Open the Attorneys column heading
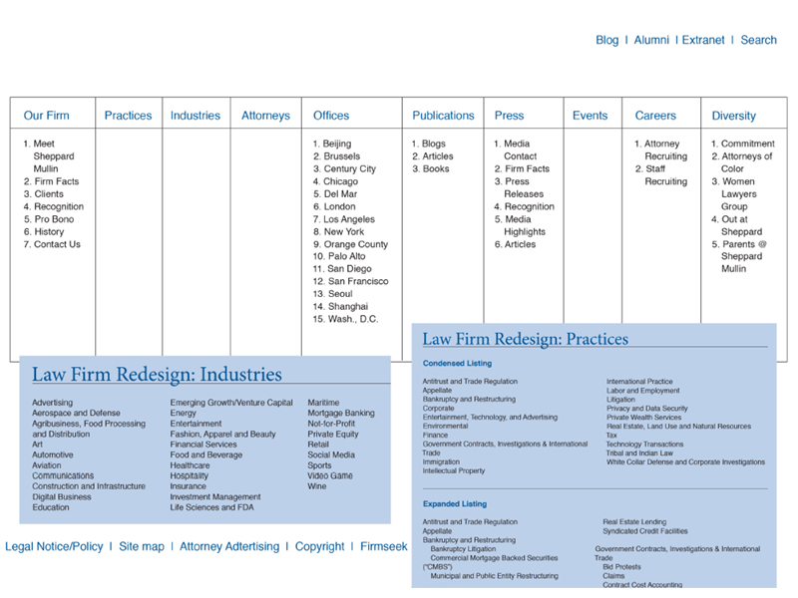The width and height of the screenshot is (798, 598). click(265, 116)
